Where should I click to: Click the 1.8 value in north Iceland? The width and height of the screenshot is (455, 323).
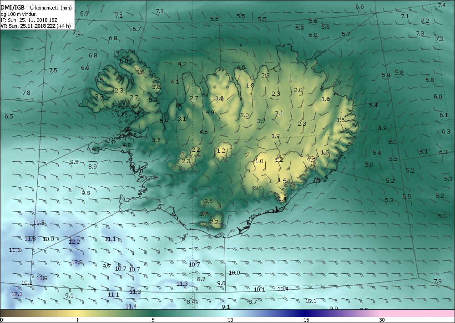coord(250,85)
